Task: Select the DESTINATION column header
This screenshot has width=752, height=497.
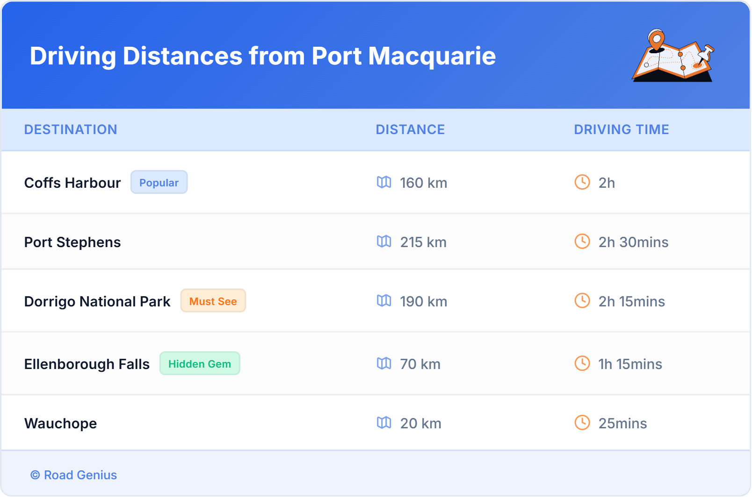Action: click(x=71, y=129)
